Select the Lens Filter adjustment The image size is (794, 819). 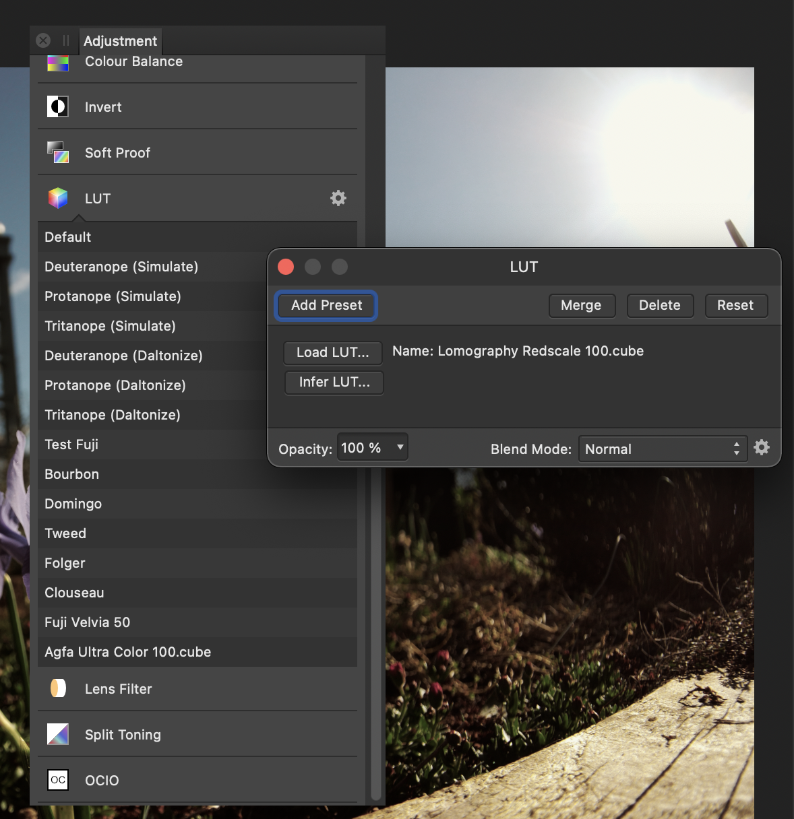[x=197, y=688]
